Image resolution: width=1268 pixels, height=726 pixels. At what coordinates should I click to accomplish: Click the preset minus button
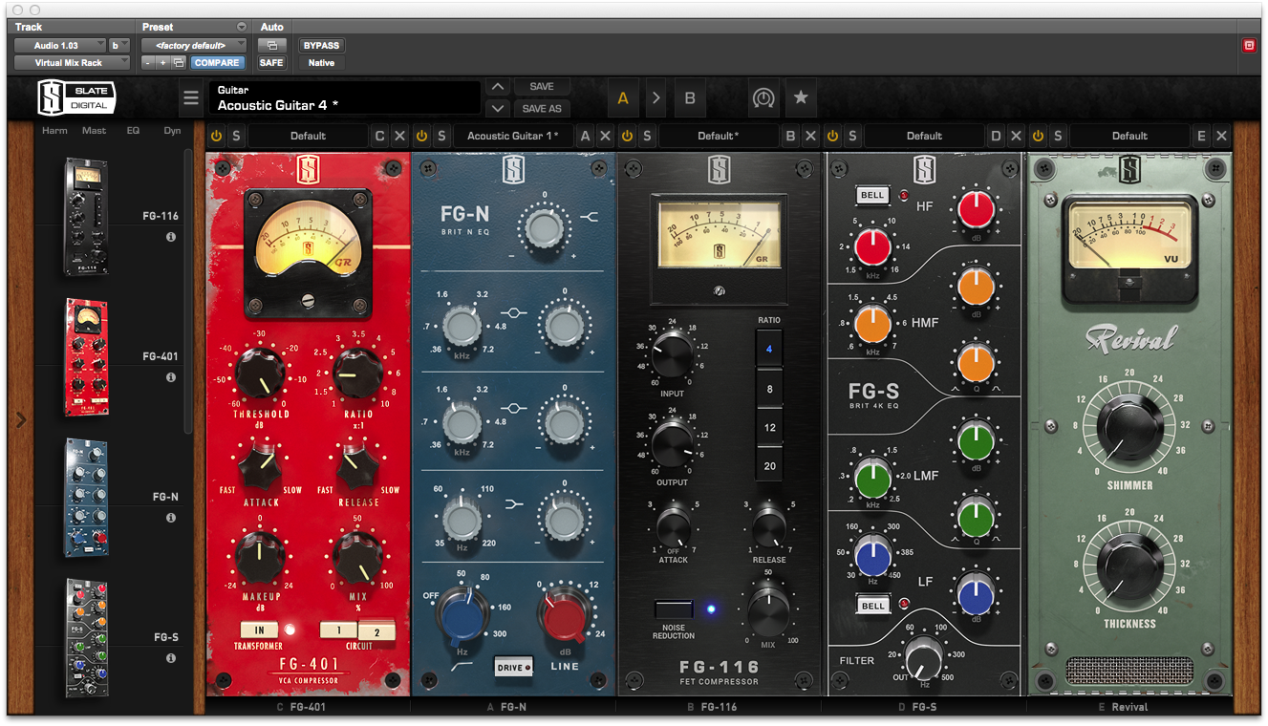point(148,63)
